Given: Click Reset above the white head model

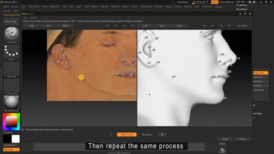Looking at the screenshot, I should (179, 26).
